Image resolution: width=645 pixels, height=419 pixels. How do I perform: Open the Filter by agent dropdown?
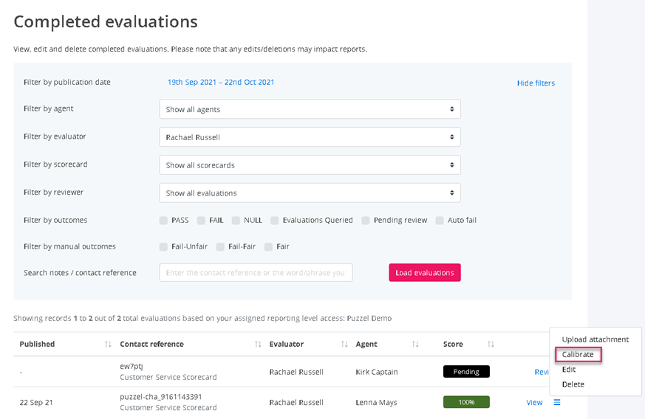[x=310, y=109]
